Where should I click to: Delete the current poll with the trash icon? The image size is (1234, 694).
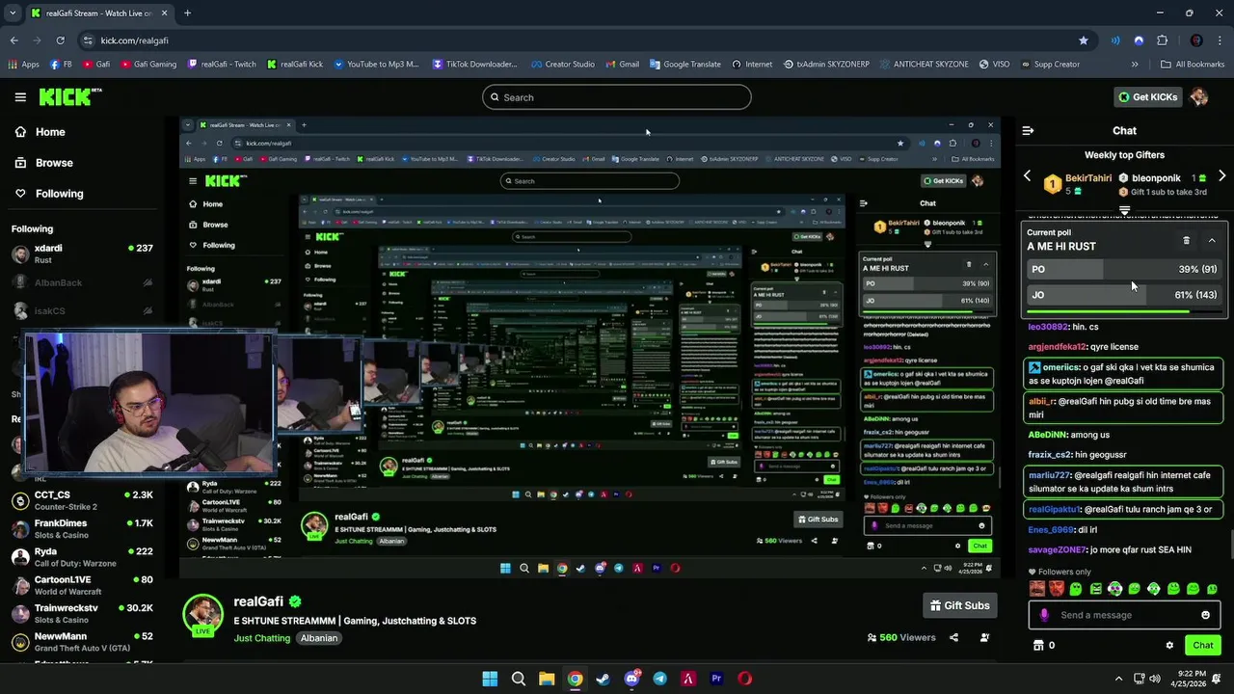1187,240
